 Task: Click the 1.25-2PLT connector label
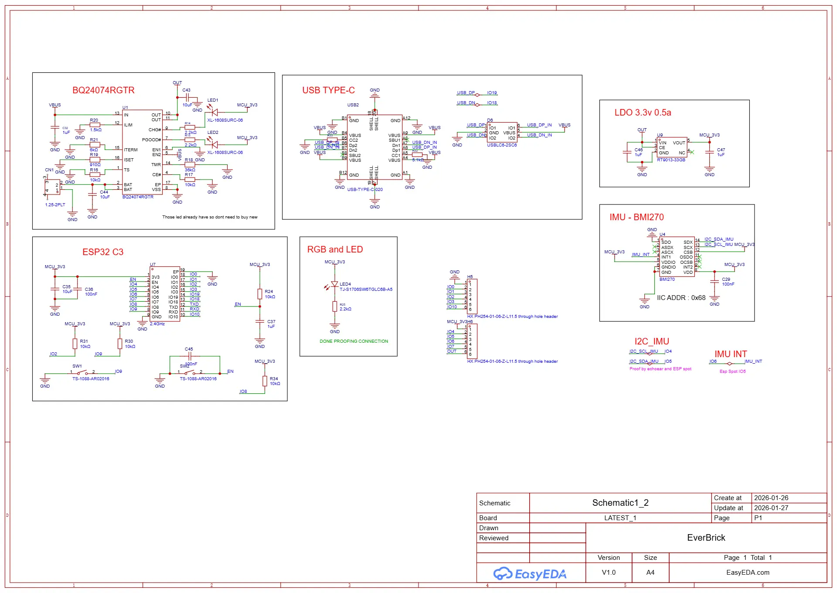[55, 204]
